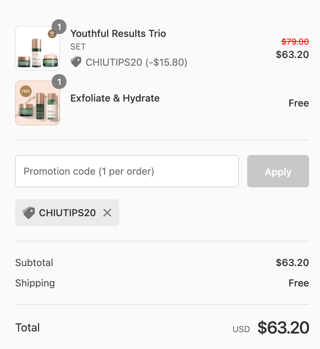Click the FREE badge on the gift image
The width and height of the screenshot is (320, 349).
[x=25, y=91]
